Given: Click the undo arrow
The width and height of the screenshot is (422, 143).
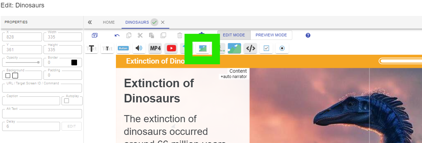Looking at the screenshot, I should coord(117,35).
